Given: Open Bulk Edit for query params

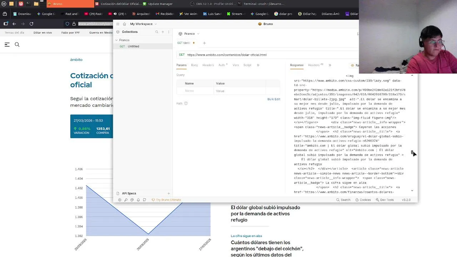Looking at the screenshot, I should point(274,99).
